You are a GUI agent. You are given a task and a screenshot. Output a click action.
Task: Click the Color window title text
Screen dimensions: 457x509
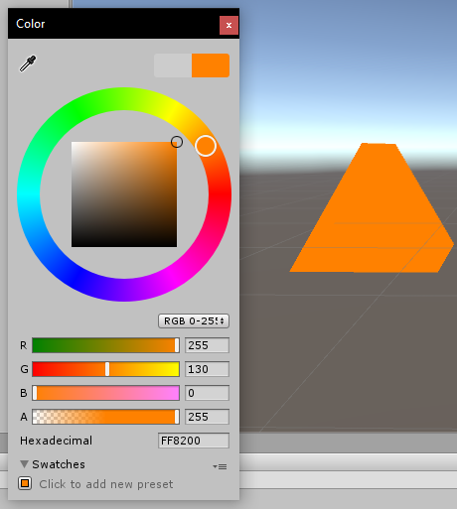tap(31, 24)
